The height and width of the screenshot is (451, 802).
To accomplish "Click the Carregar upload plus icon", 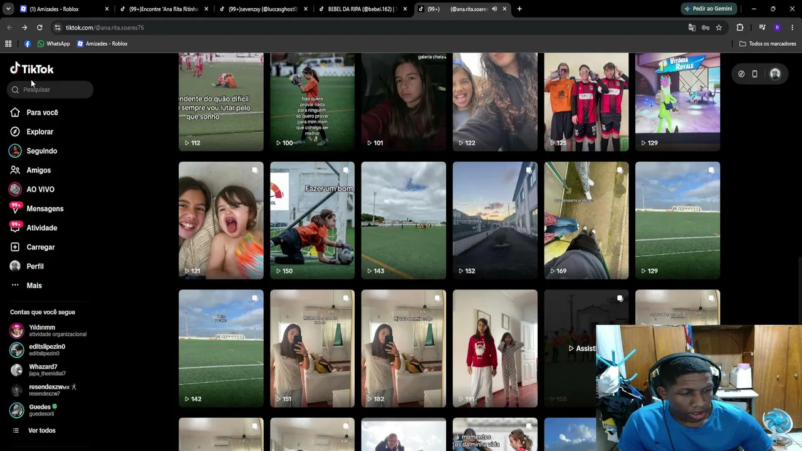I will click(x=15, y=247).
